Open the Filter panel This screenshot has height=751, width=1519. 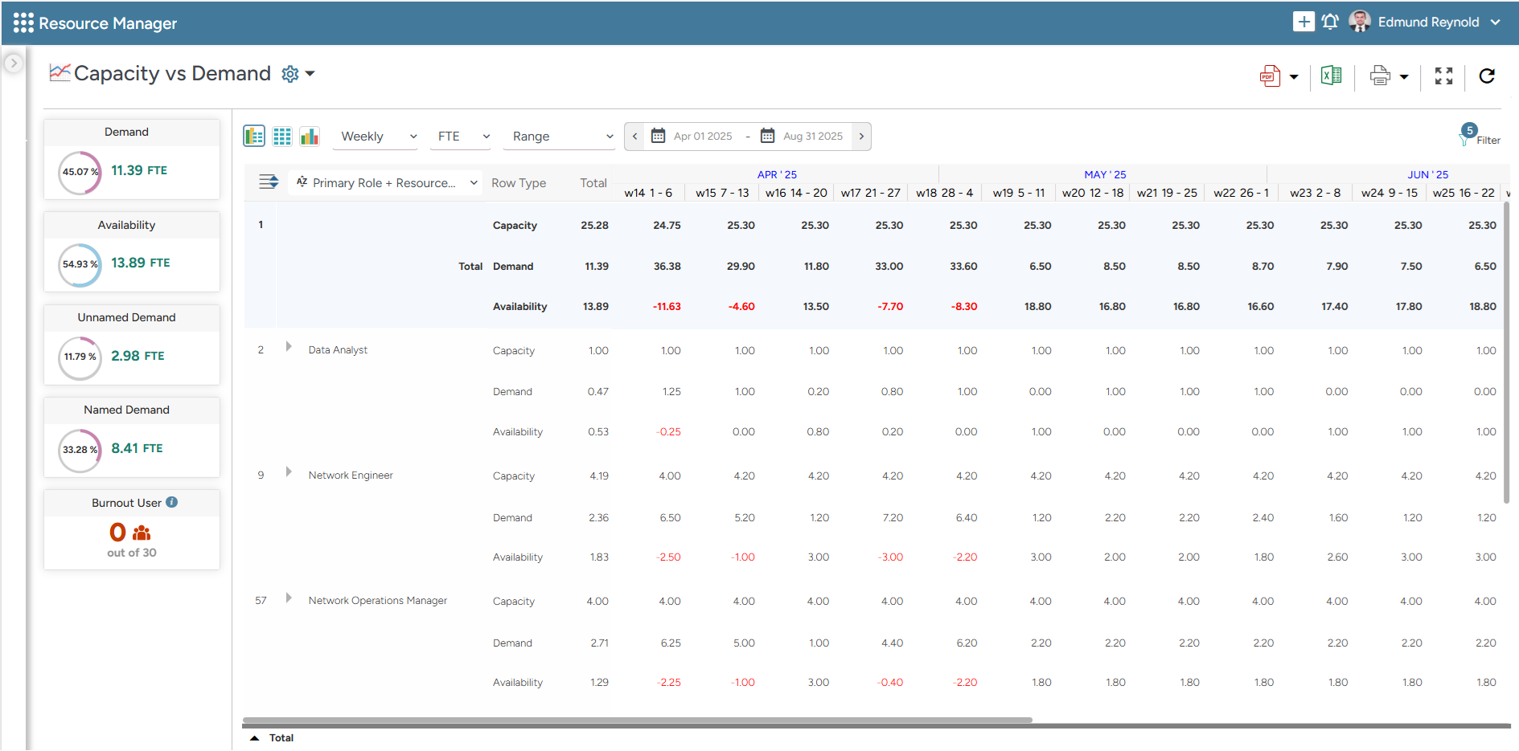tap(1479, 137)
